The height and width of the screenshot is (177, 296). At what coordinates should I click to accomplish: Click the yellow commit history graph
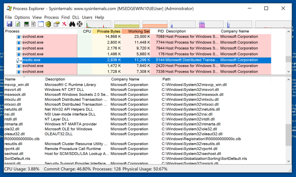127,24
